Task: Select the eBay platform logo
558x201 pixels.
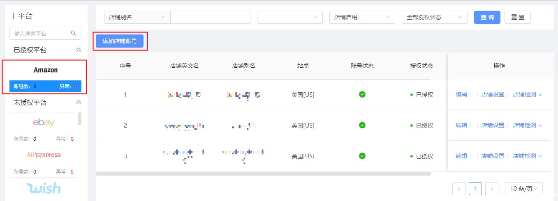Action: (44, 122)
